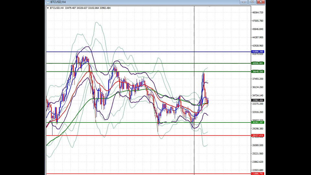Minimize the BTCUSD,H4 chart window

coord(244,2)
